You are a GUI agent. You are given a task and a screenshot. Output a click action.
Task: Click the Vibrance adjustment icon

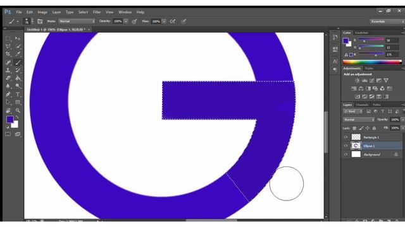386,81
